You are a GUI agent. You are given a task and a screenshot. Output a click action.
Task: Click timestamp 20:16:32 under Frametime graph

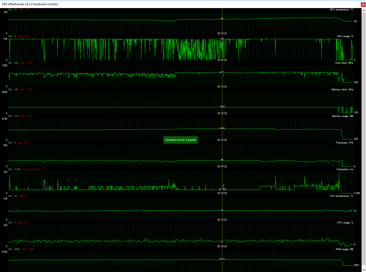[x=222, y=193]
